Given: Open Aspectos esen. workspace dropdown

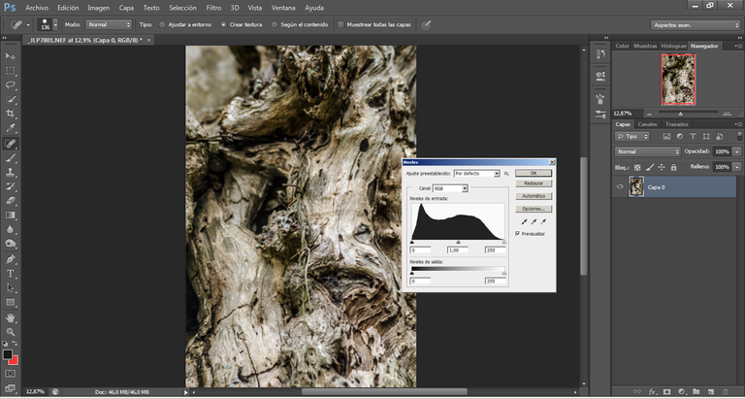Looking at the screenshot, I should pos(696,25).
